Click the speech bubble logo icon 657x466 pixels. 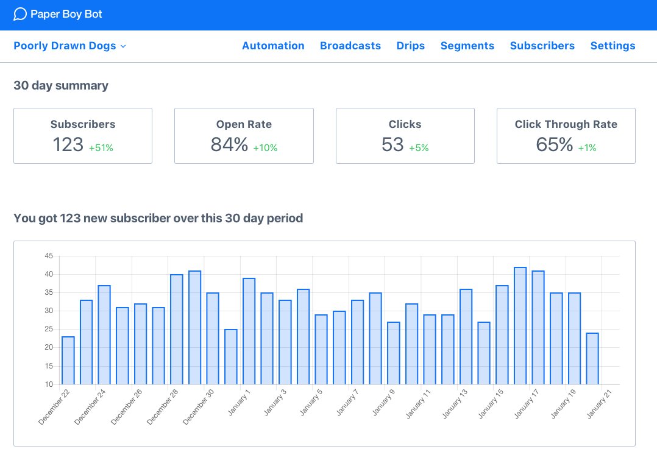pyautogui.click(x=20, y=15)
